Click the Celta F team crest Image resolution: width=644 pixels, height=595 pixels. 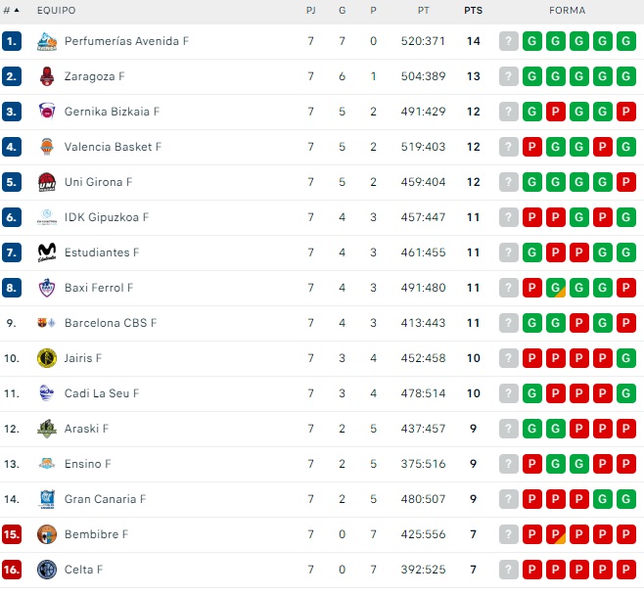[x=47, y=570]
